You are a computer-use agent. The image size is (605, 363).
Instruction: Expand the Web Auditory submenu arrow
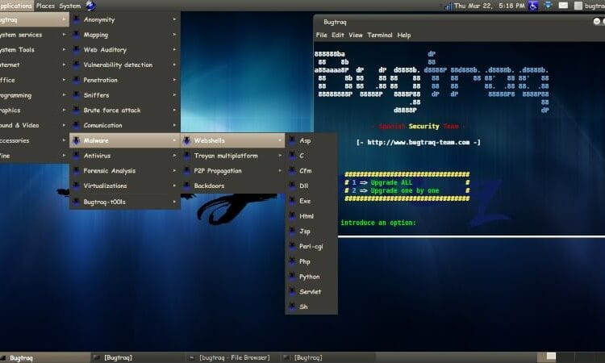(x=174, y=49)
